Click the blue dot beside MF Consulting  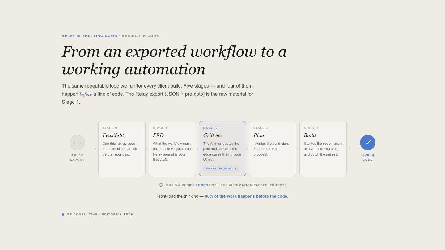pyautogui.click(x=63, y=215)
